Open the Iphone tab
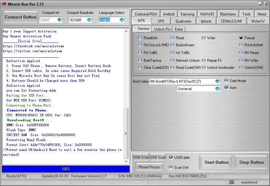The width and height of the screenshot is (270, 186). (206, 21)
